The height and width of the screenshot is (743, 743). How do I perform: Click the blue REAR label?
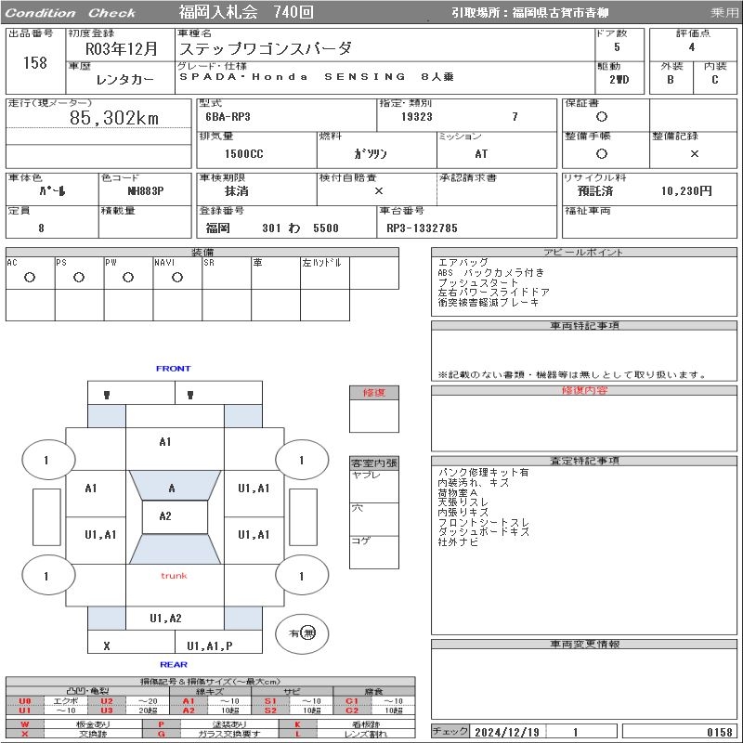(174, 664)
